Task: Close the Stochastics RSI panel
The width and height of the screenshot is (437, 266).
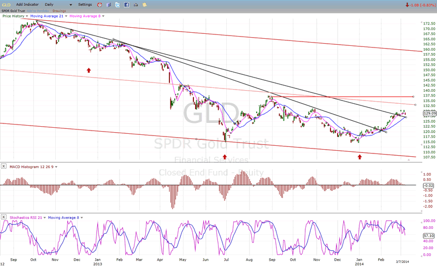Action: [4, 217]
